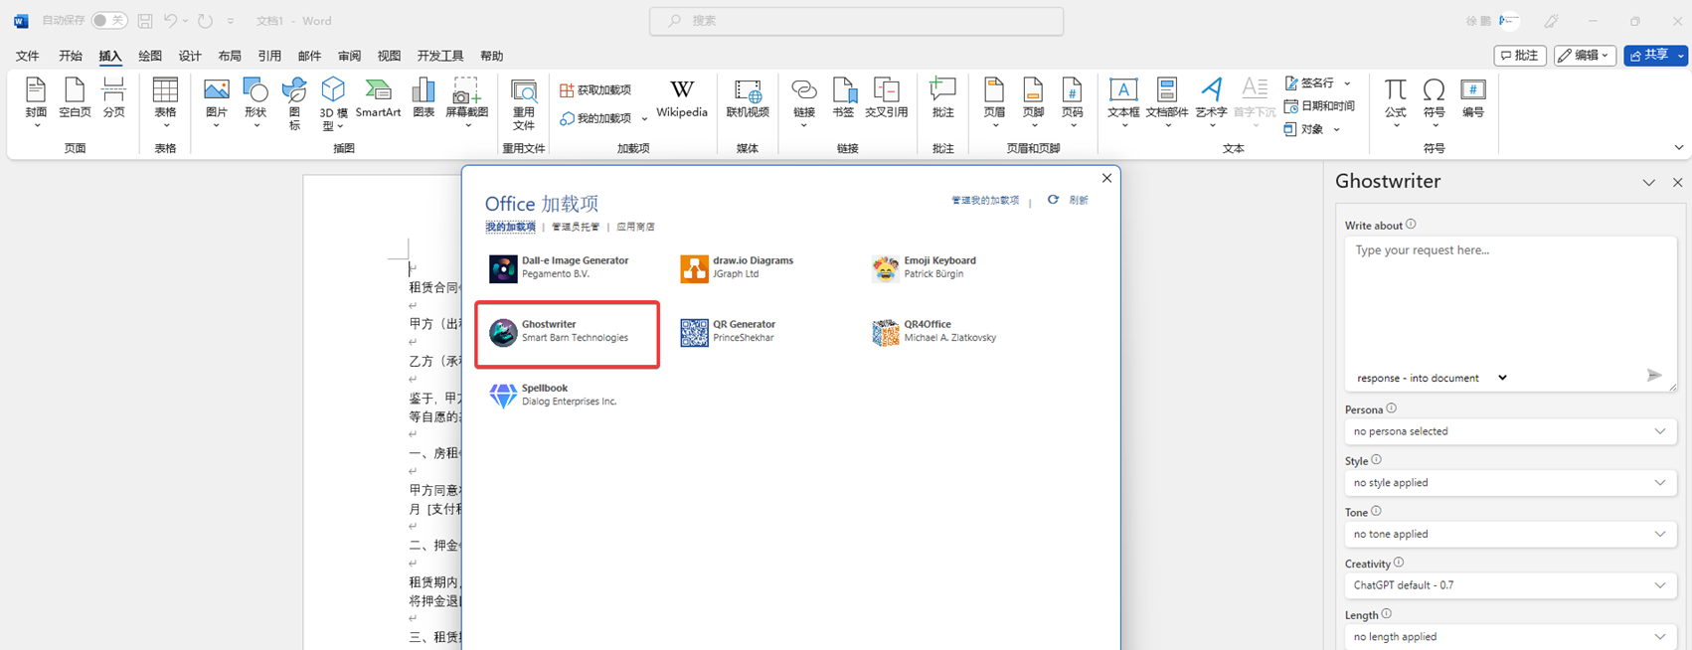The image size is (1692, 650).
Task: Open the Ghostwriter pane options chevron
Action: point(1648,183)
